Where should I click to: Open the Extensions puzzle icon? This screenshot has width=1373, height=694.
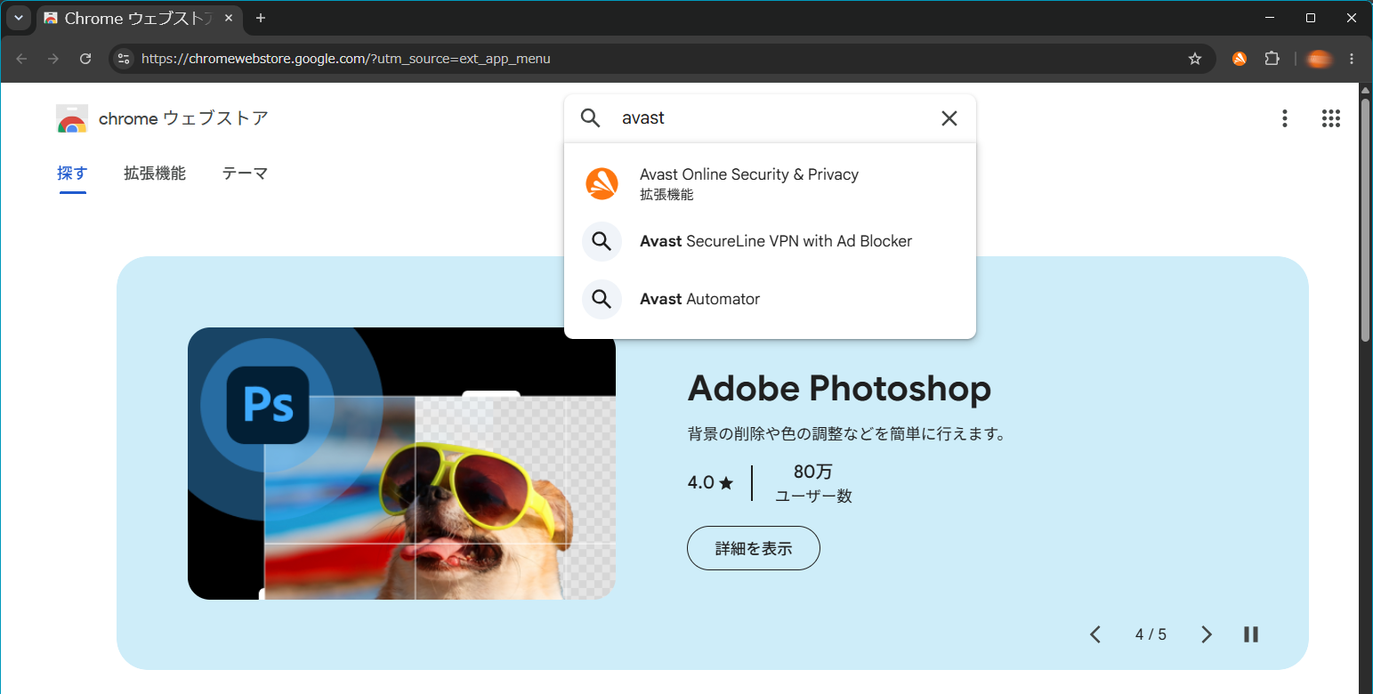1272,59
